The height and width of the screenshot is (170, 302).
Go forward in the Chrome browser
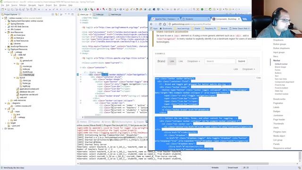pos(156,24)
